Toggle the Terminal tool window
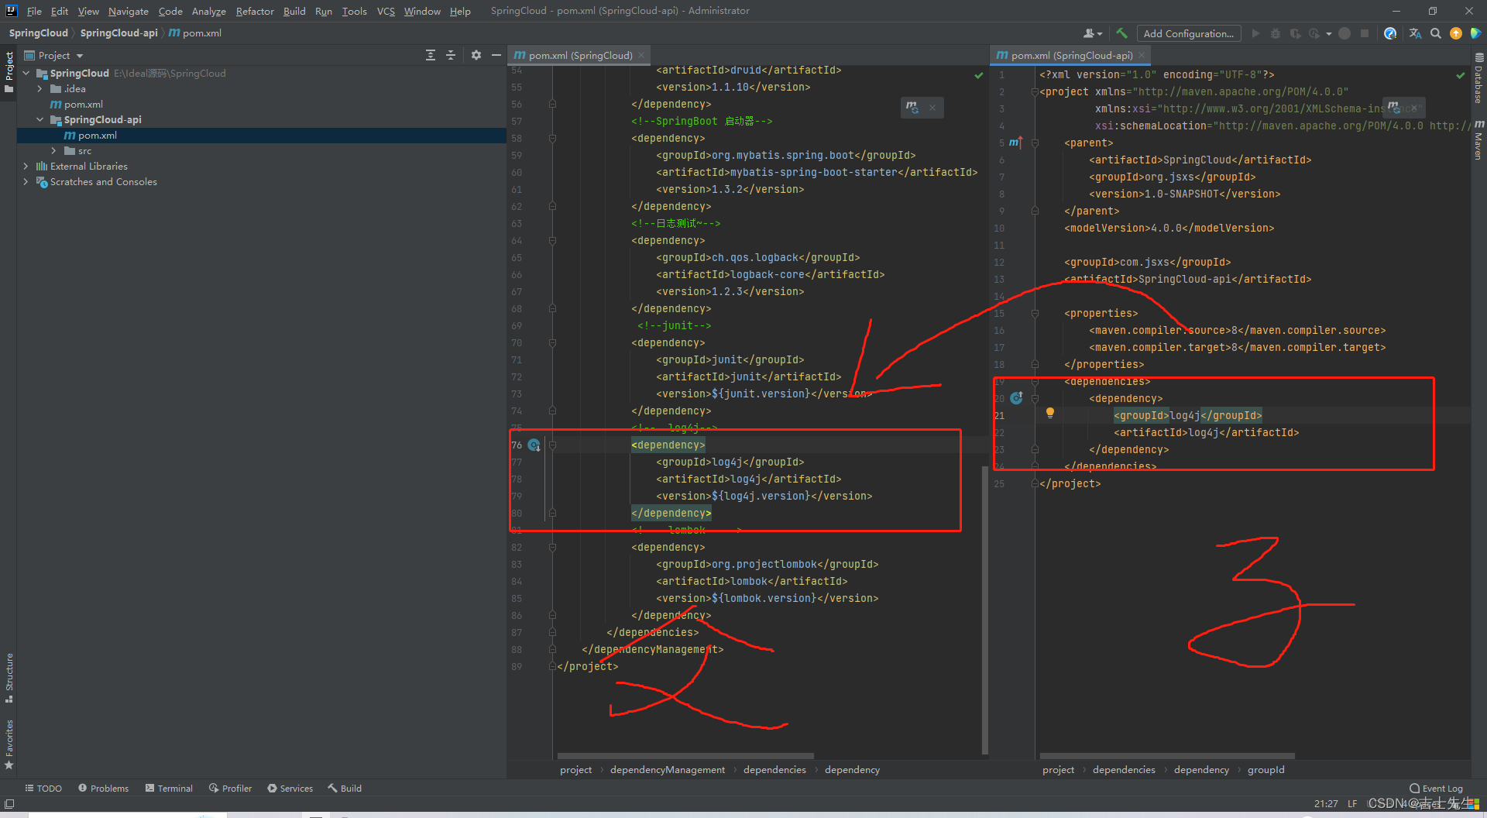Viewport: 1487px width, 818px height. click(169, 788)
